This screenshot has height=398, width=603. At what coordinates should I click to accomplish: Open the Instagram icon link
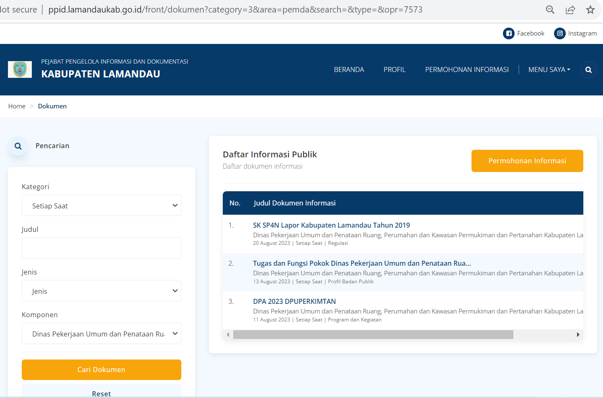click(559, 33)
